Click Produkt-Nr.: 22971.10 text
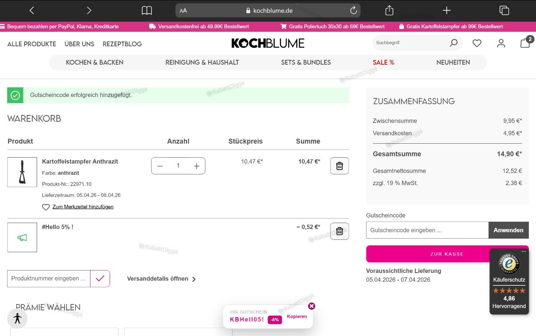Image resolution: width=536 pixels, height=336 pixels. (x=67, y=184)
